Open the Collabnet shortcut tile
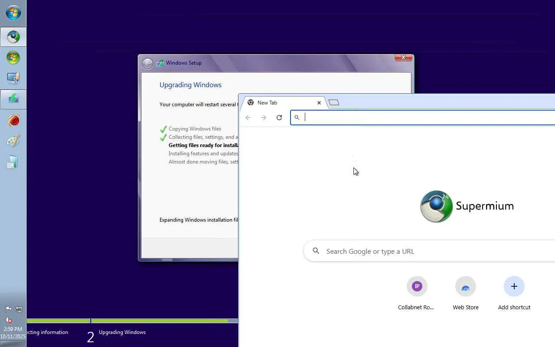This screenshot has height=347, width=555. pyautogui.click(x=417, y=294)
